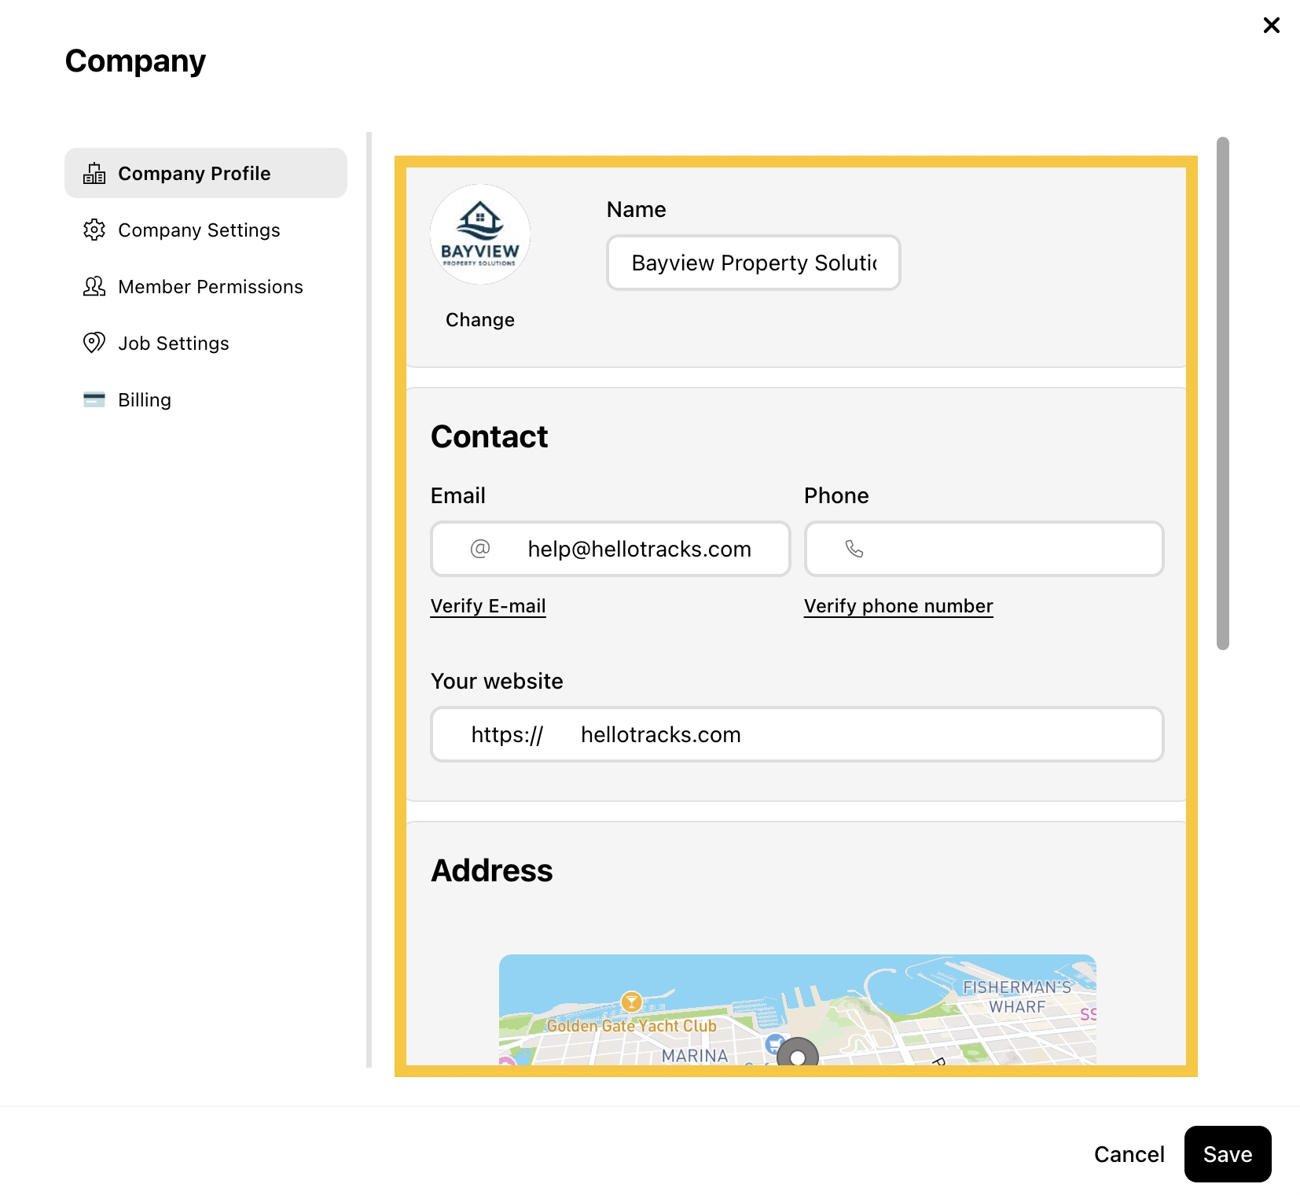1300x1195 pixels.
Task: Click the Golden Gate Yacht Club map marker
Action: pyautogui.click(x=631, y=1002)
